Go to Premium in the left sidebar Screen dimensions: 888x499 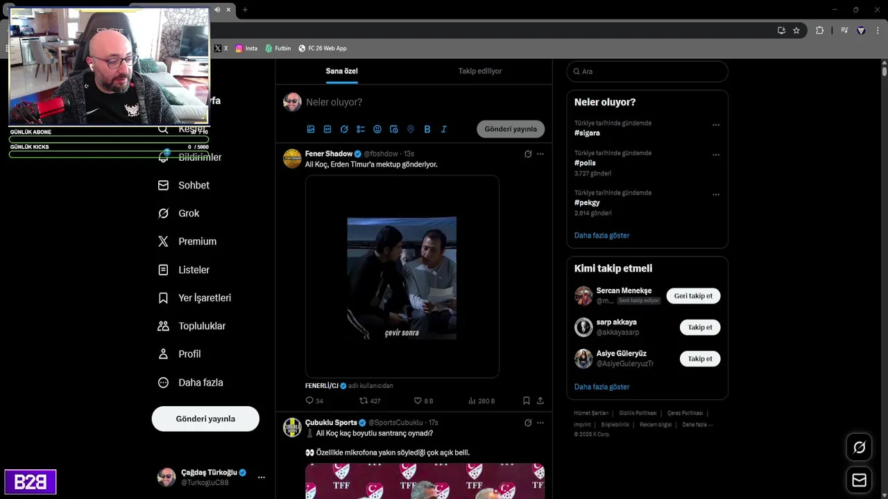tap(187, 241)
